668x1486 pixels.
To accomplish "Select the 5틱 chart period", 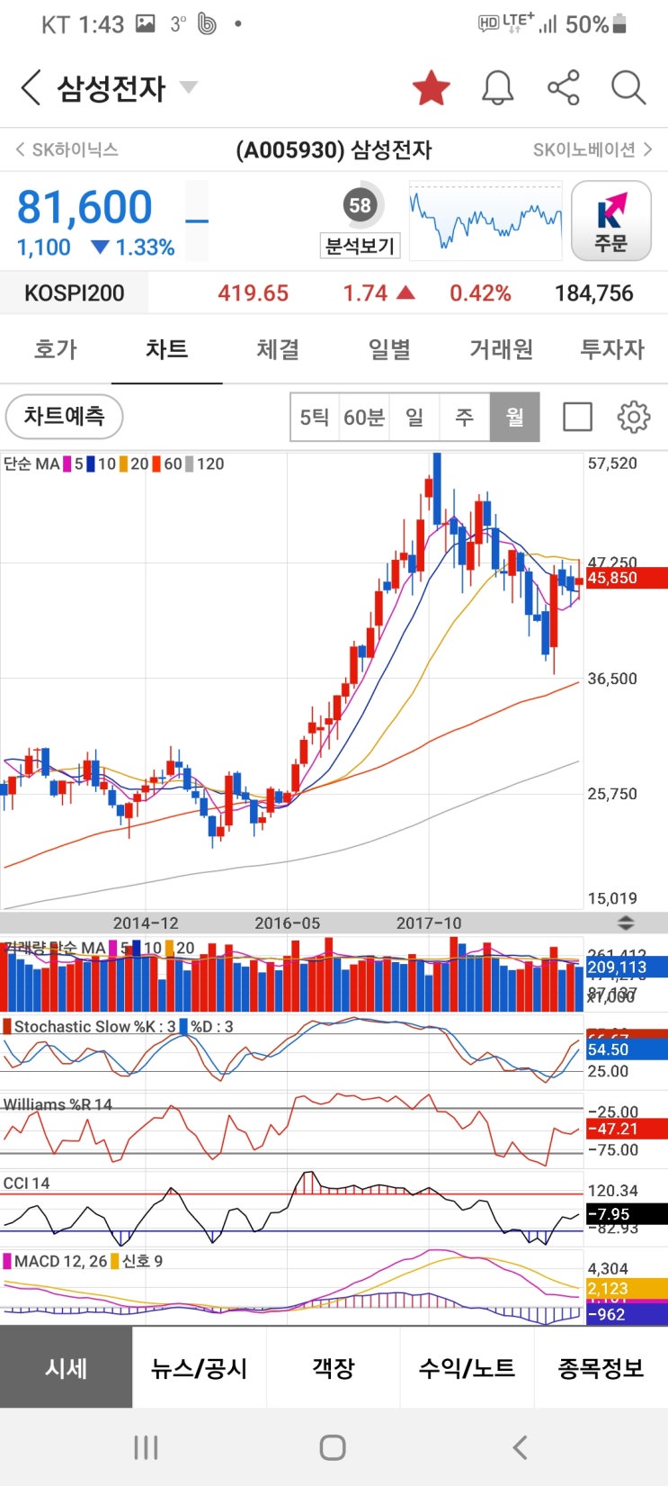I will pyautogui.click(x=315, y=417).
